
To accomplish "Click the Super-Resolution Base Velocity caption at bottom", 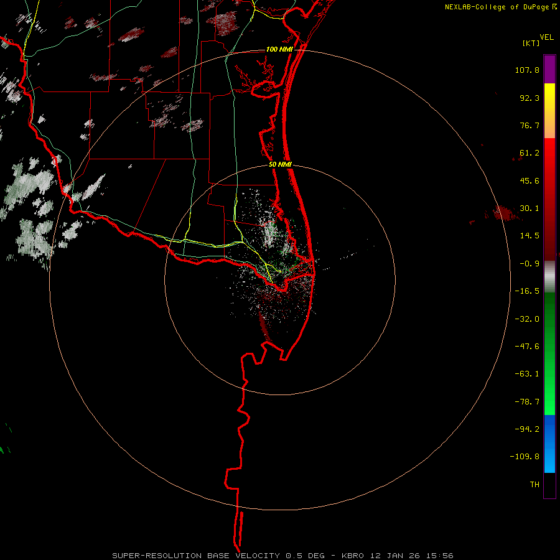I will 282,556.
